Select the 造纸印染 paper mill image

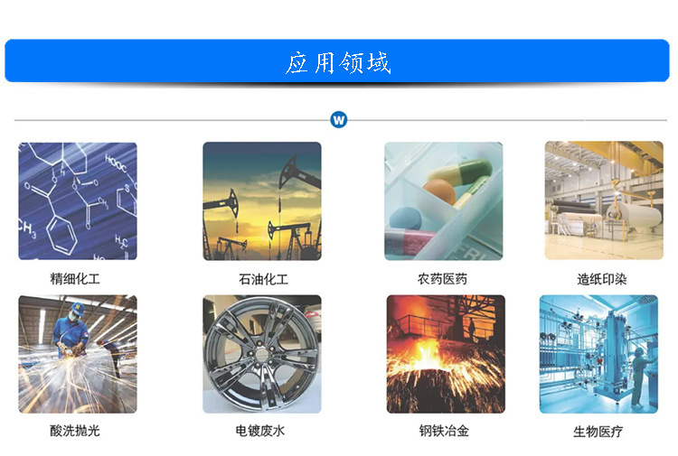pyautogui.click(x=604, y=200)
